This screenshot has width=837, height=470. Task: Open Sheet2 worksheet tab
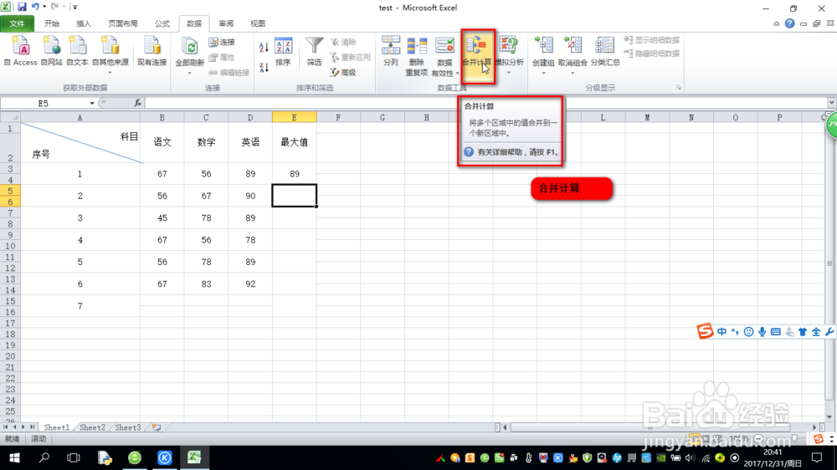pos(92,427)
